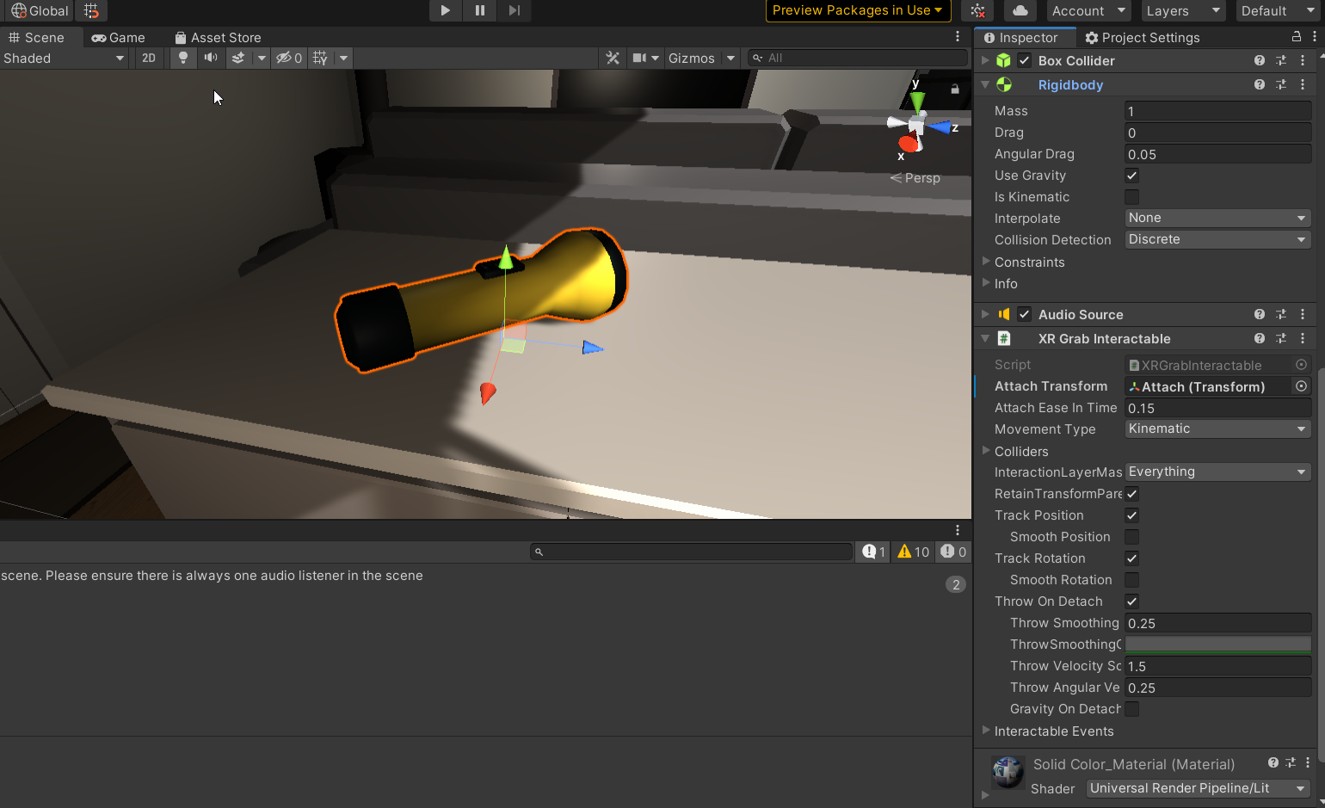This screenshot has height=808, width=1325.
Task: Enable the Smooth Position checkbox
Action: 1131,537
